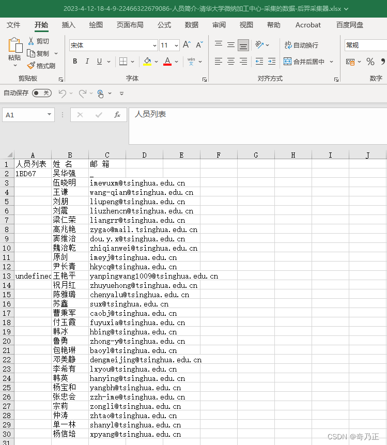Increase indent icon
The width and height of the screenshot is (387, 445).
click(272, 62)
